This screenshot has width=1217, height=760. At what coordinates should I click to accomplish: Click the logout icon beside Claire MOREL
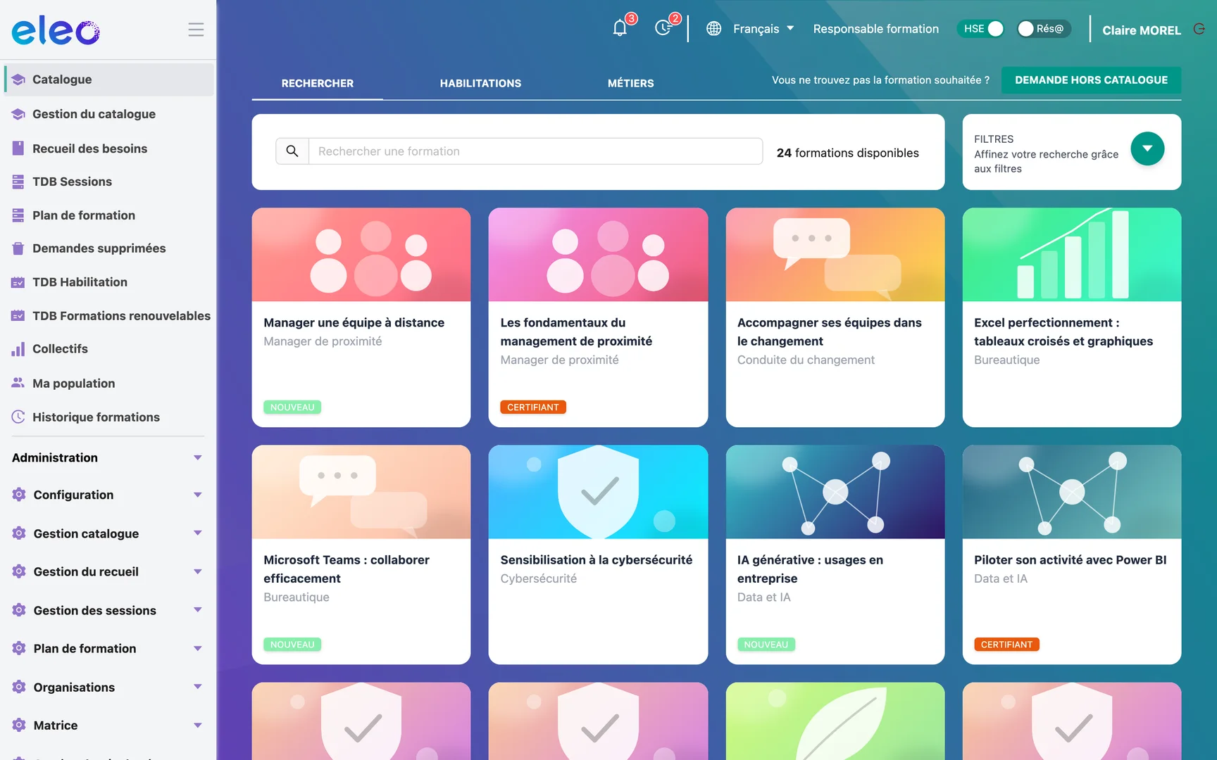tap(1199, 29)
